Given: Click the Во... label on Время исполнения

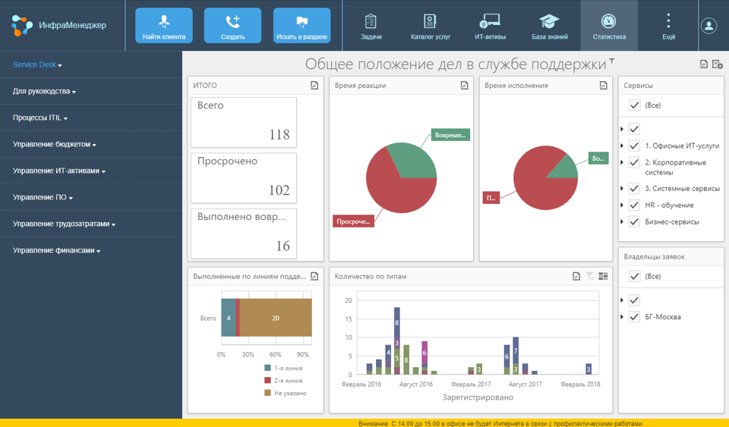Looking at the screenshot, I should pos(598,158).
